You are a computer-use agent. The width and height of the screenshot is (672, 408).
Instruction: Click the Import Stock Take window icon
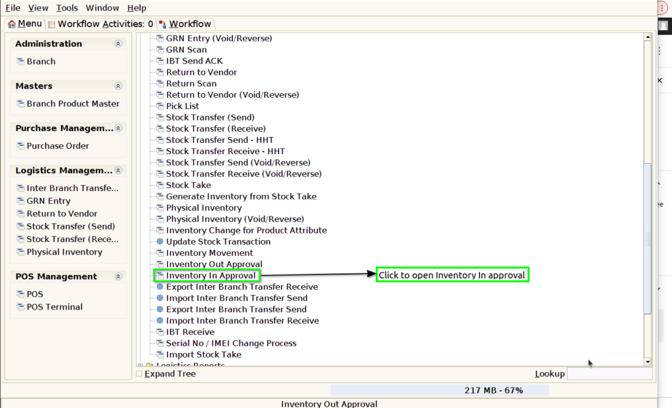(160, 354)
